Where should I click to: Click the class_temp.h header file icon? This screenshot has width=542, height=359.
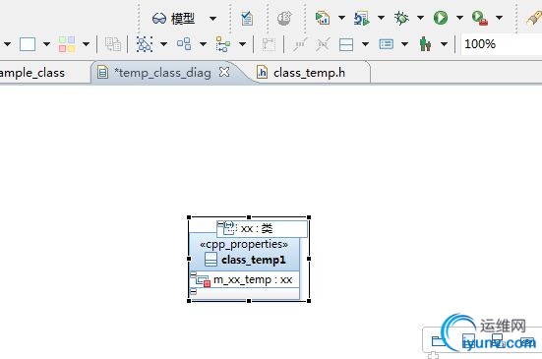coord(262,72)
